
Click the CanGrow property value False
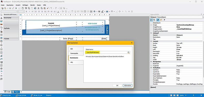tap(189, 70)
